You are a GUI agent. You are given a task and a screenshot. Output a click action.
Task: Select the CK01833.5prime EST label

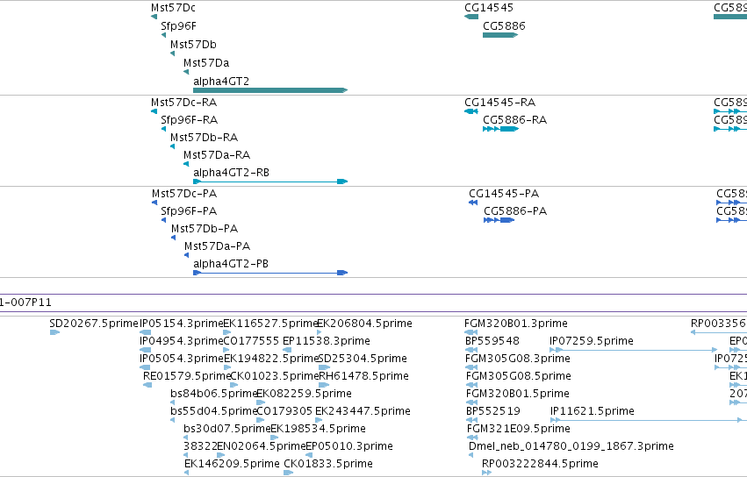328,464
